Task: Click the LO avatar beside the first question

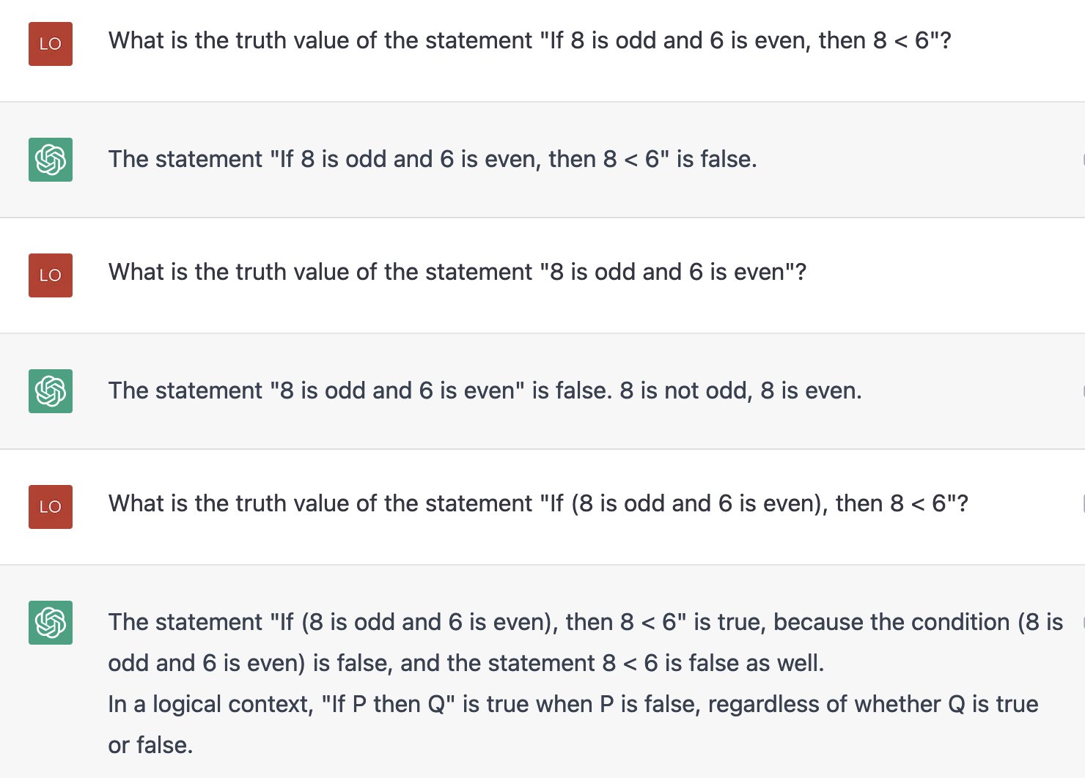Action: [51, 44]
